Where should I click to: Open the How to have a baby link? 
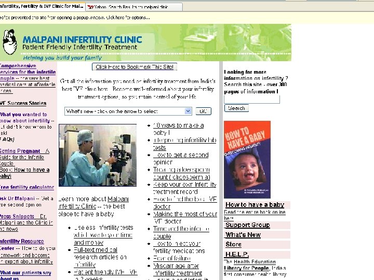tap(255, 205)
